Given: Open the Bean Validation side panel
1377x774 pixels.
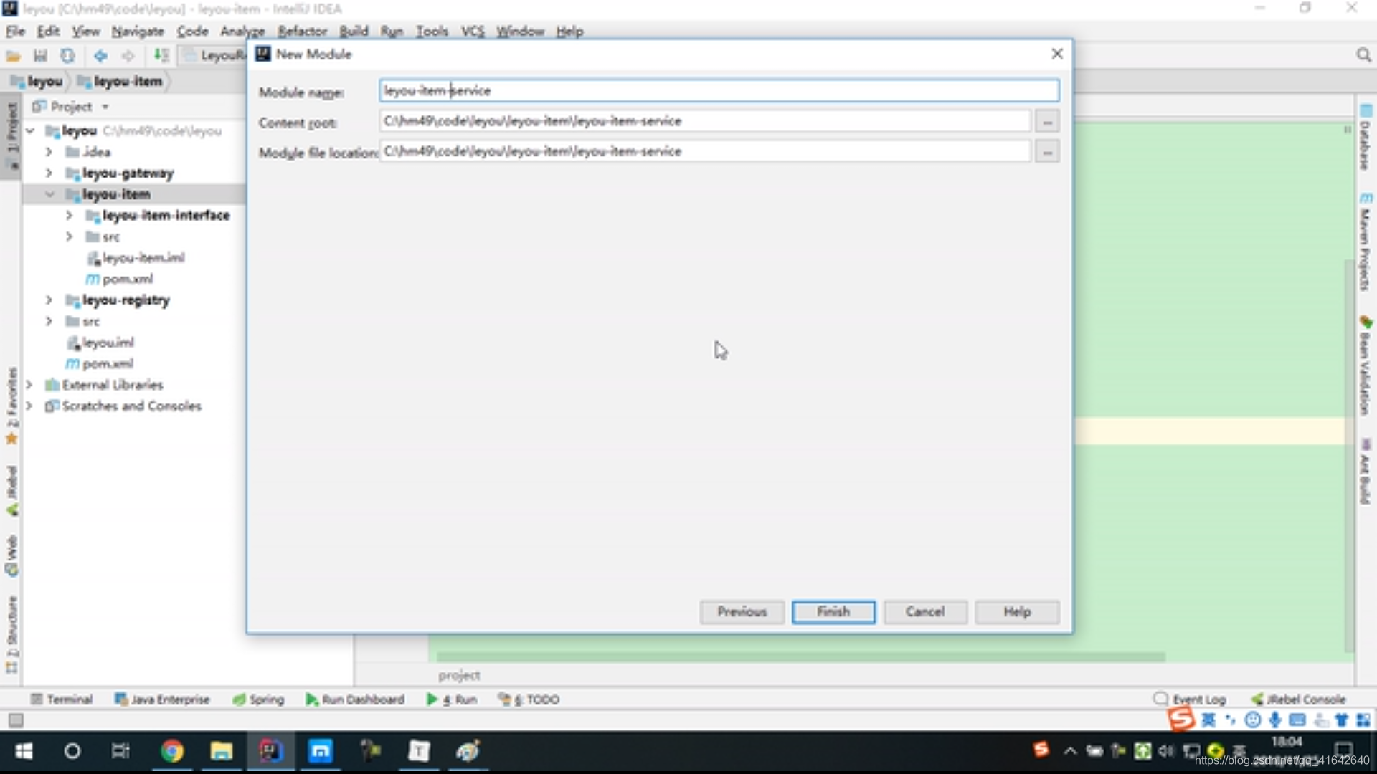Looking at the screenshot, I should 1366,365.
